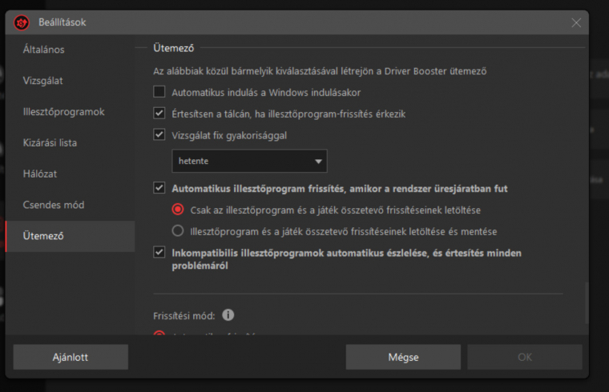Click the Frissítési mód label
Image resolution: width=609 pixels, height=392 pixels.
tap(184, 316)
